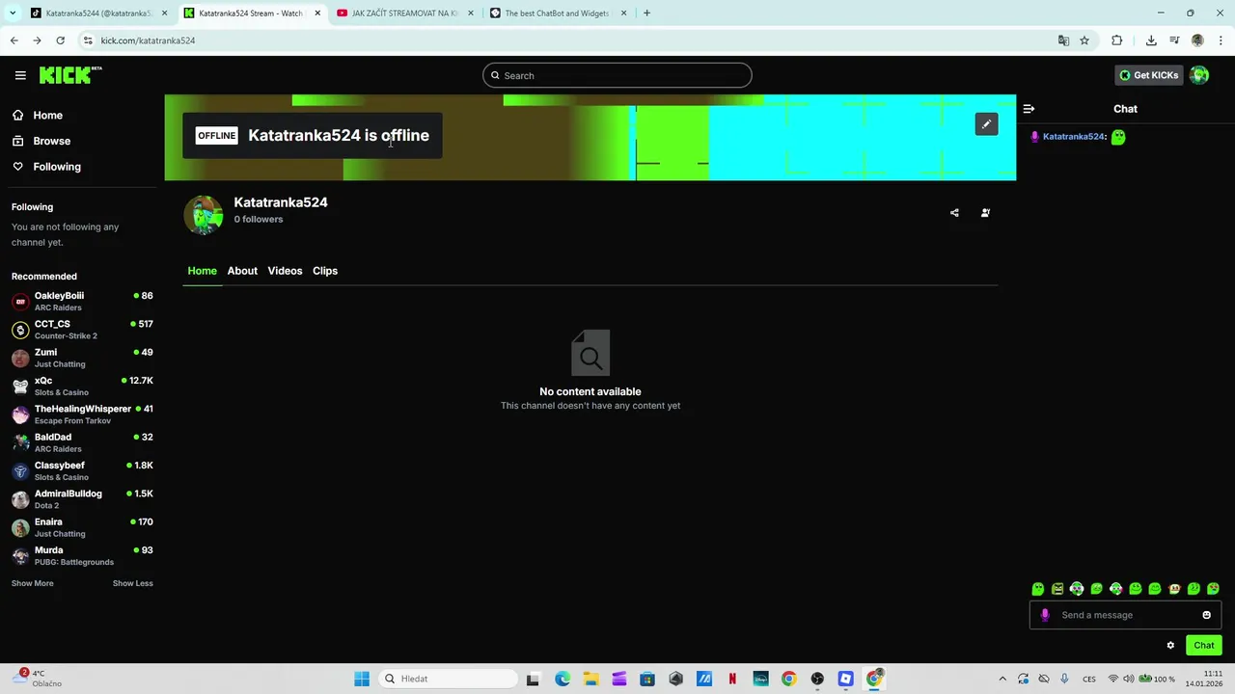The width and height of the screenshot is (1235, 694).
Task: View site information icon in address bar
Action: (x=88, y=40)
